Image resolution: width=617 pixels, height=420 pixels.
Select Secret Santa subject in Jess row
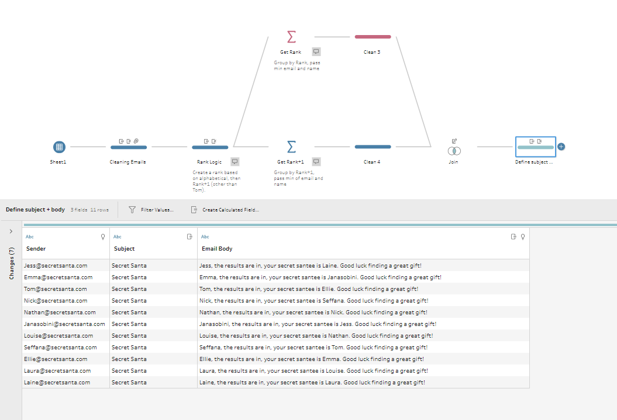pos(153,266)
